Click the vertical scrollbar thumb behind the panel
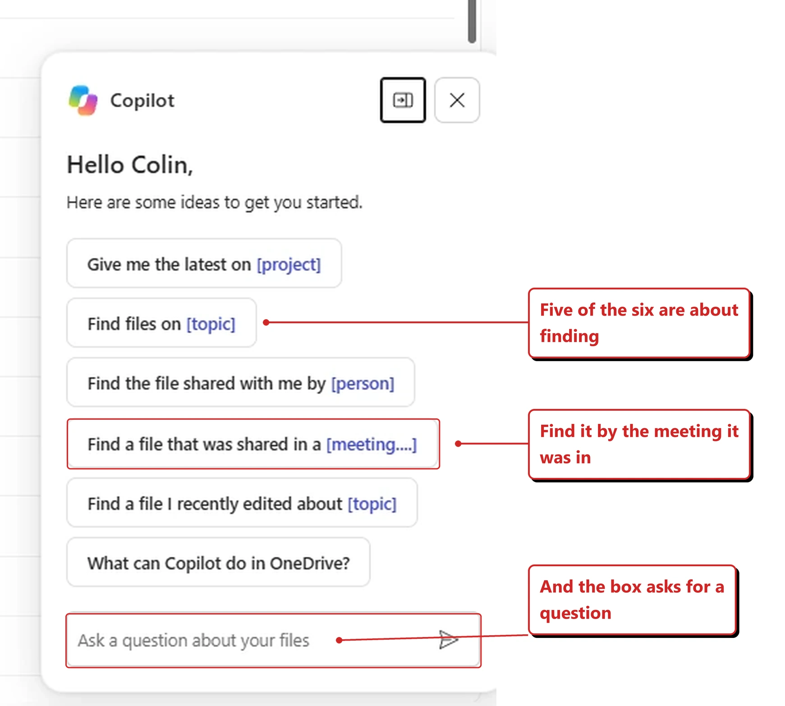This screenshot has height=706, width=785. pyautogui.click(x=472, y=21)
